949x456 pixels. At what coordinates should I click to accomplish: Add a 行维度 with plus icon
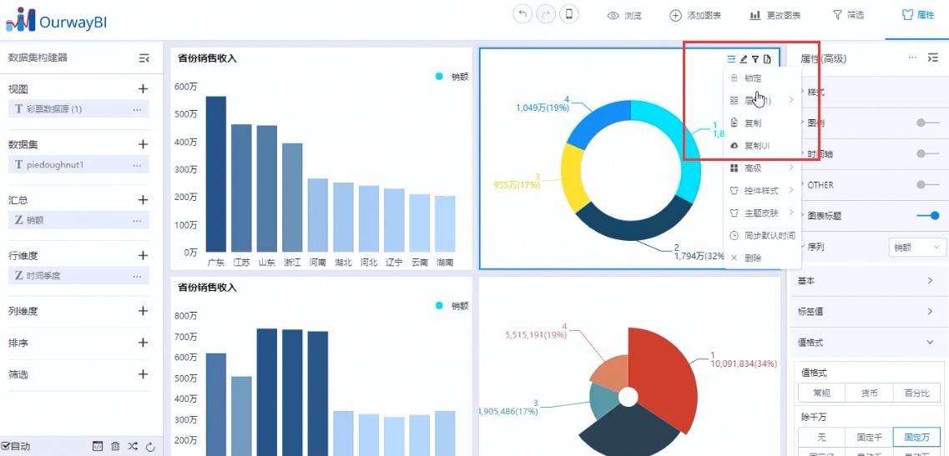(143, 255)
